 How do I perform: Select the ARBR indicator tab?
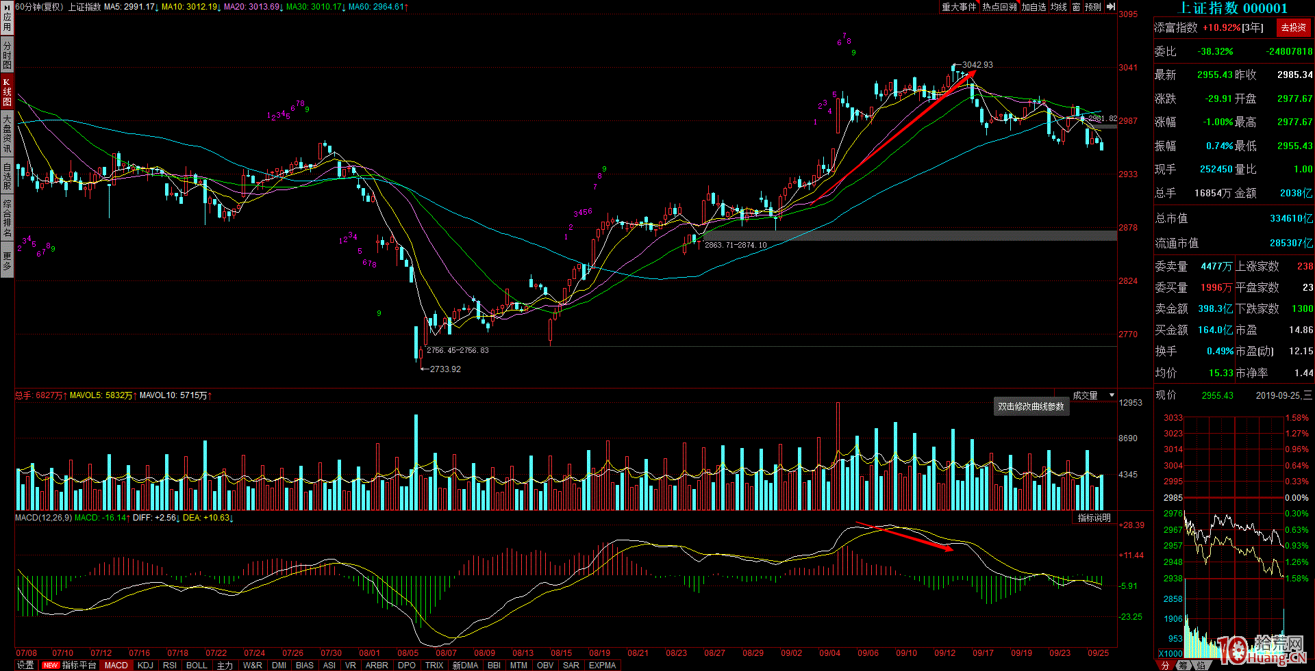pyautogui.click(x=377, y=665)
